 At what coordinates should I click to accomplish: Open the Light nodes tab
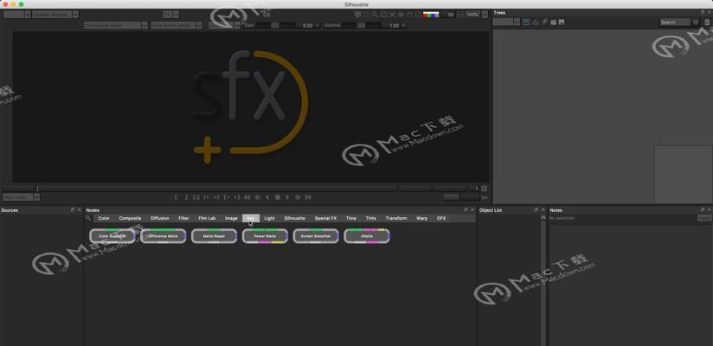click(x=269, y=218)
